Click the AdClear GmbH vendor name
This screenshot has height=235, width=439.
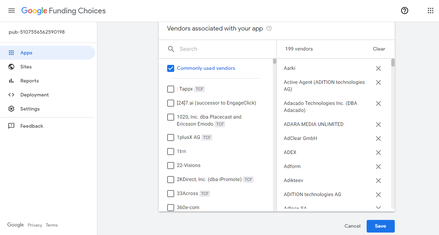point(300,139)
